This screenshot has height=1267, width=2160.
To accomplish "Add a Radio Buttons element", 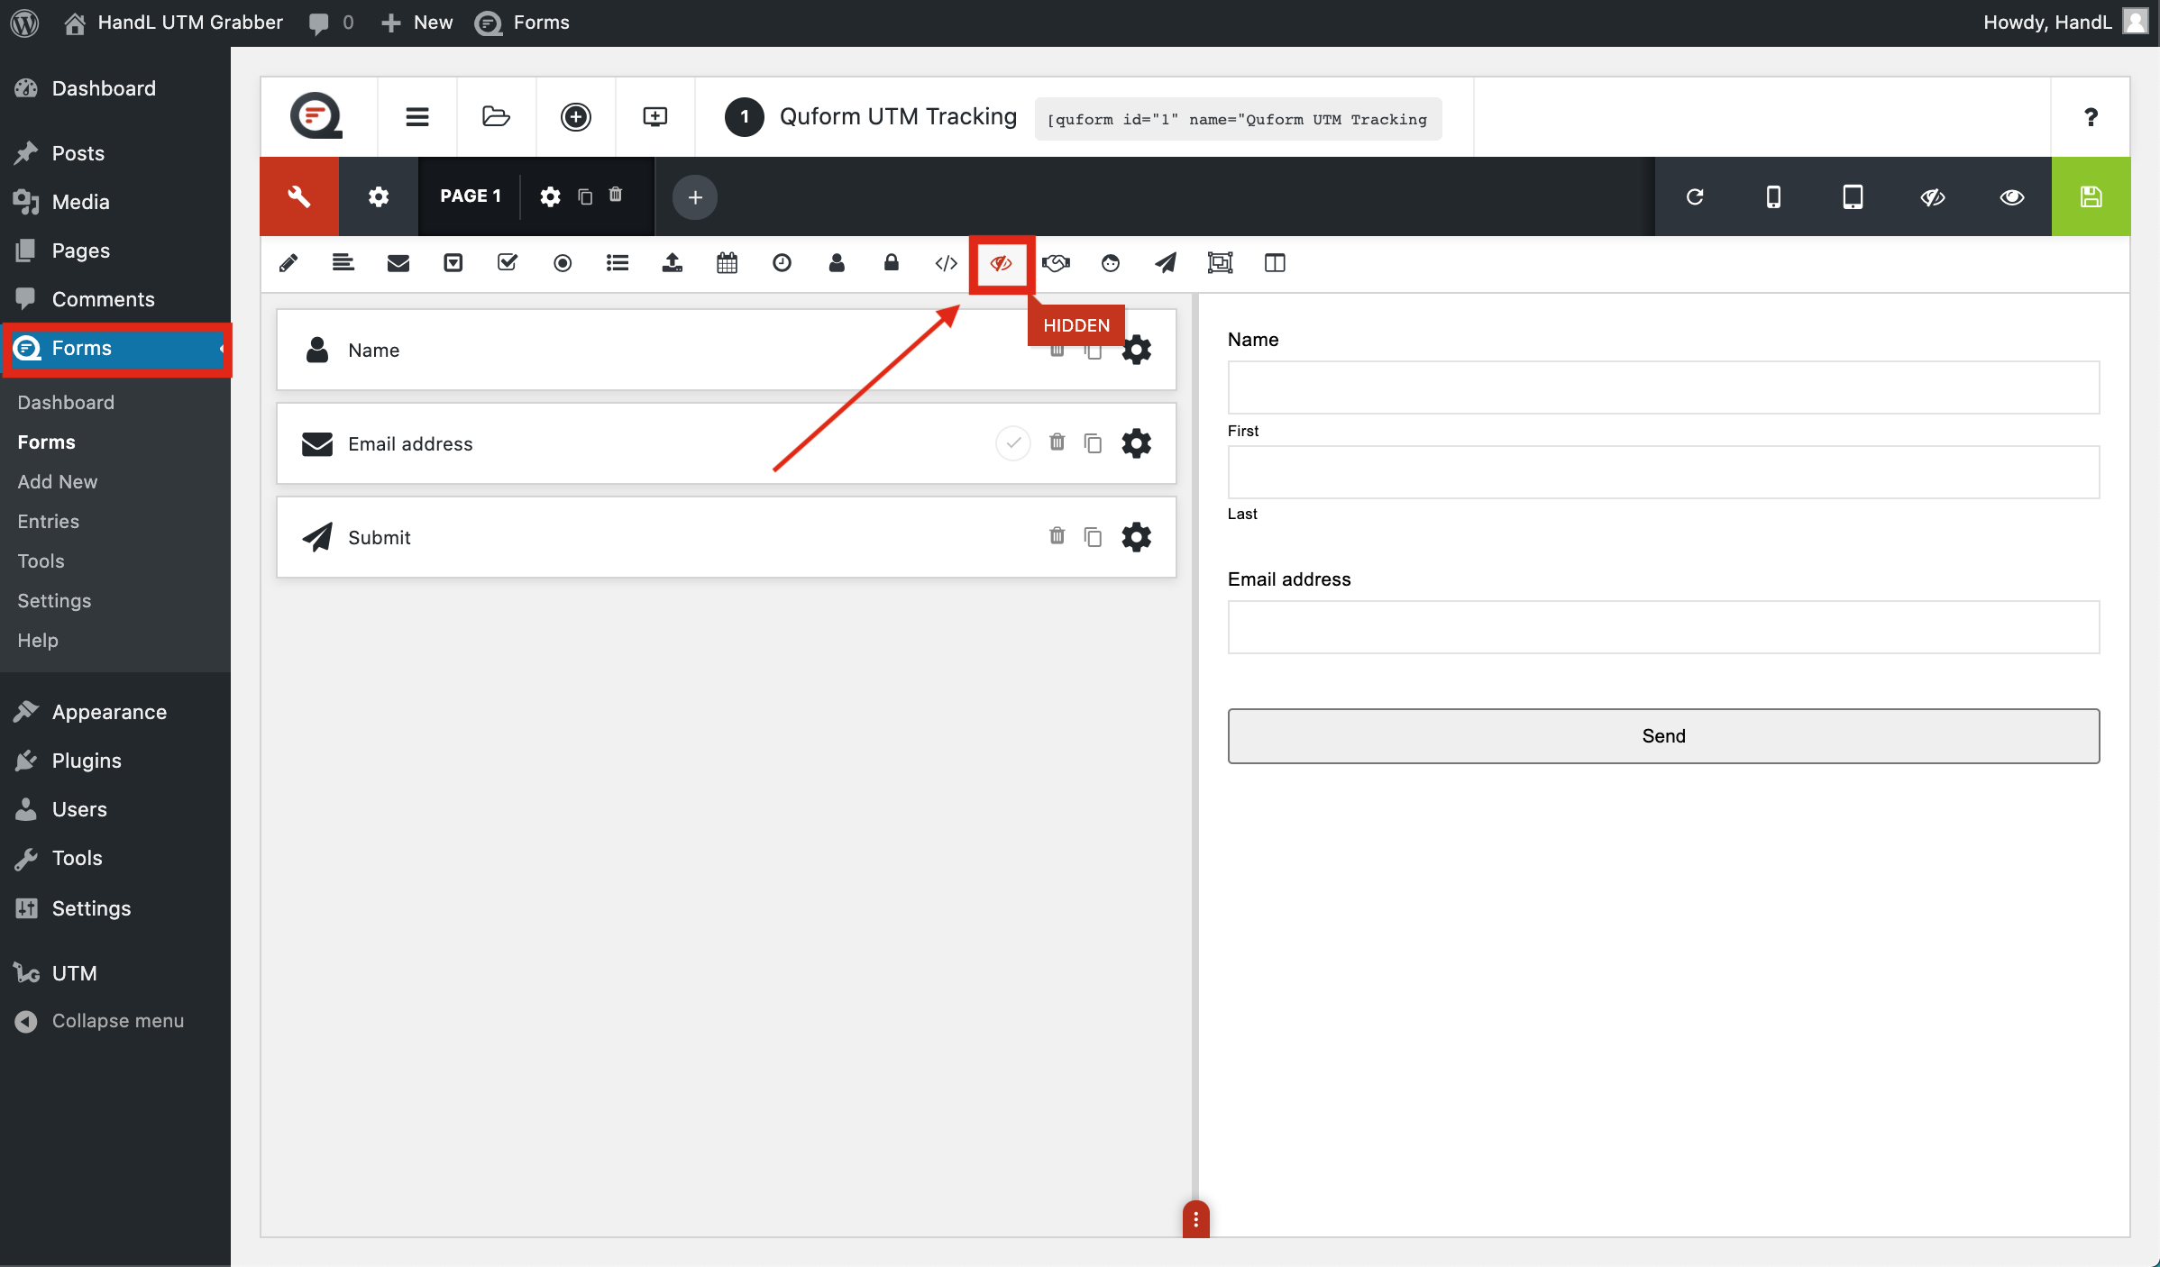I will (x=563, y=263).
